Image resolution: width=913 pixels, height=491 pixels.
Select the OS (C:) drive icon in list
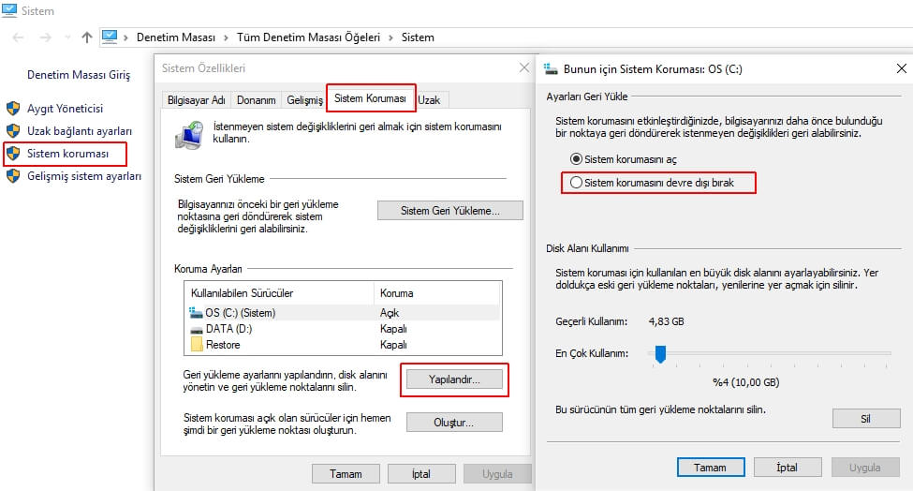click(x=197, y=313)
